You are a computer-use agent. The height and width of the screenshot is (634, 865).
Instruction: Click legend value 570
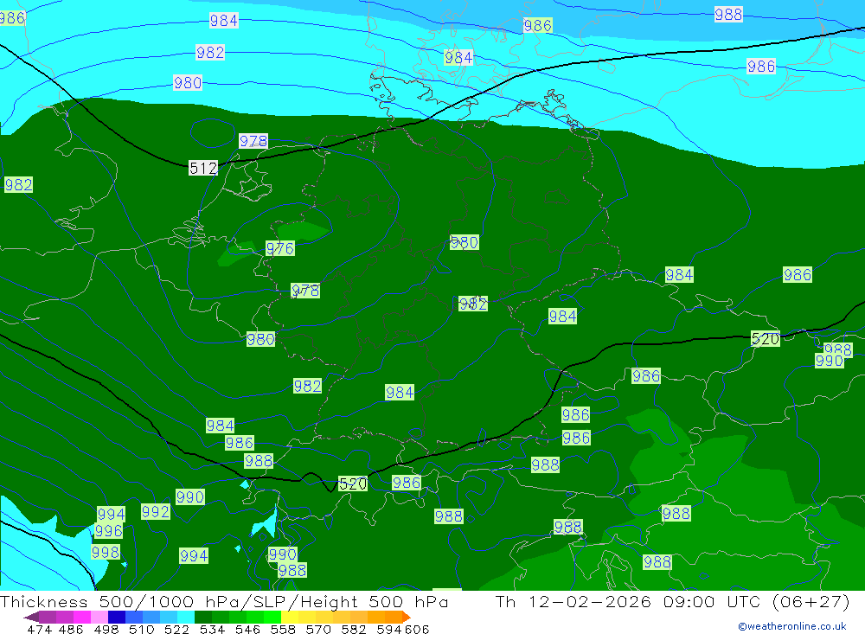317,629
